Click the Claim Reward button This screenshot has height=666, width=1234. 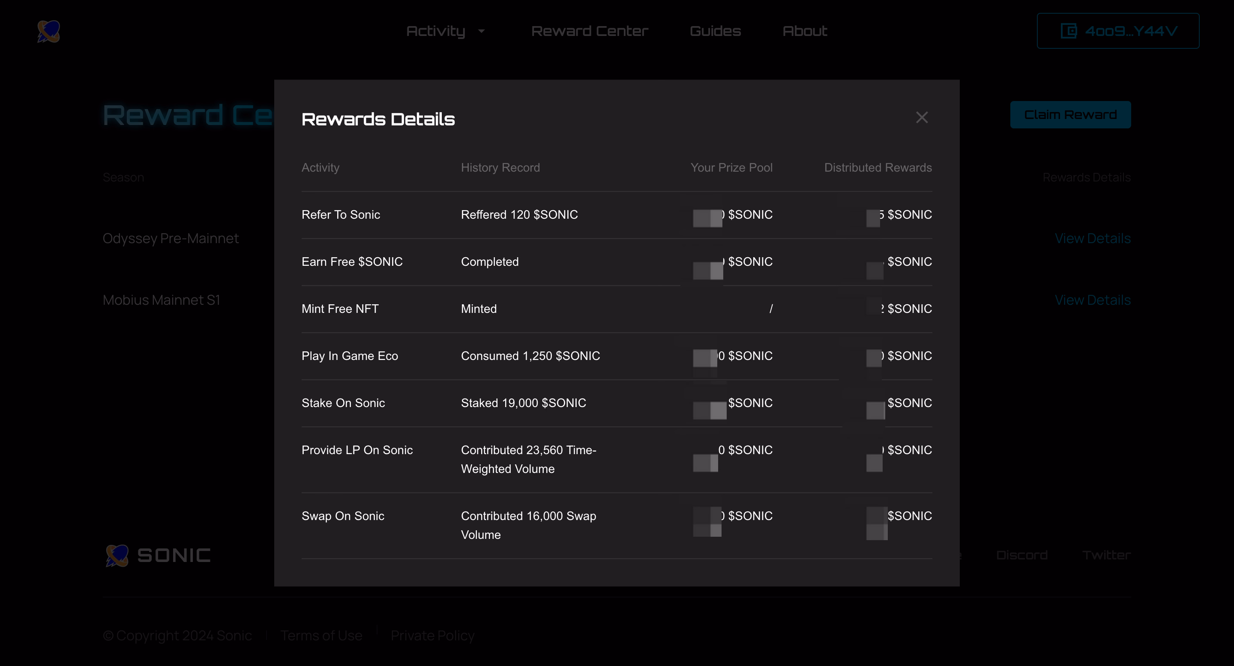[x=1071, y=115]
